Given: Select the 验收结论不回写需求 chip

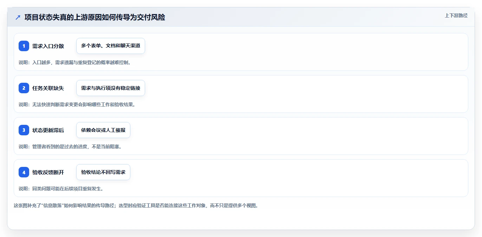Looking at the screenshot, I should [x=103, y=172].
